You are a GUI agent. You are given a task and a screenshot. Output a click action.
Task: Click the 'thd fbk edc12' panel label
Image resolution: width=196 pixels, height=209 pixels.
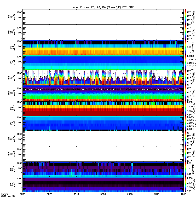13,108
